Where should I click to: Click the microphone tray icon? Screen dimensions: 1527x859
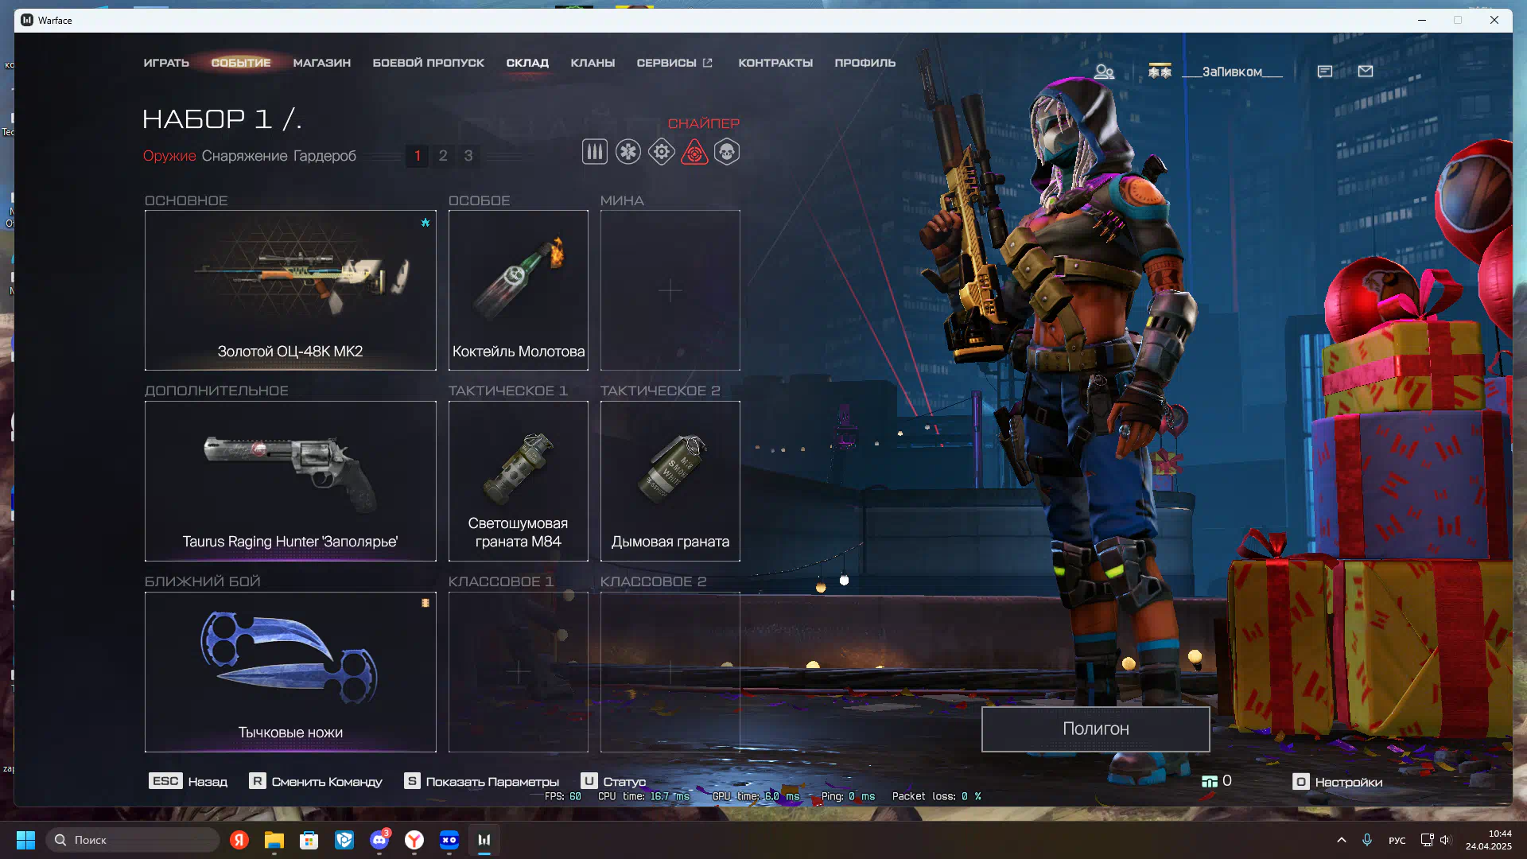pos(1367,840)
